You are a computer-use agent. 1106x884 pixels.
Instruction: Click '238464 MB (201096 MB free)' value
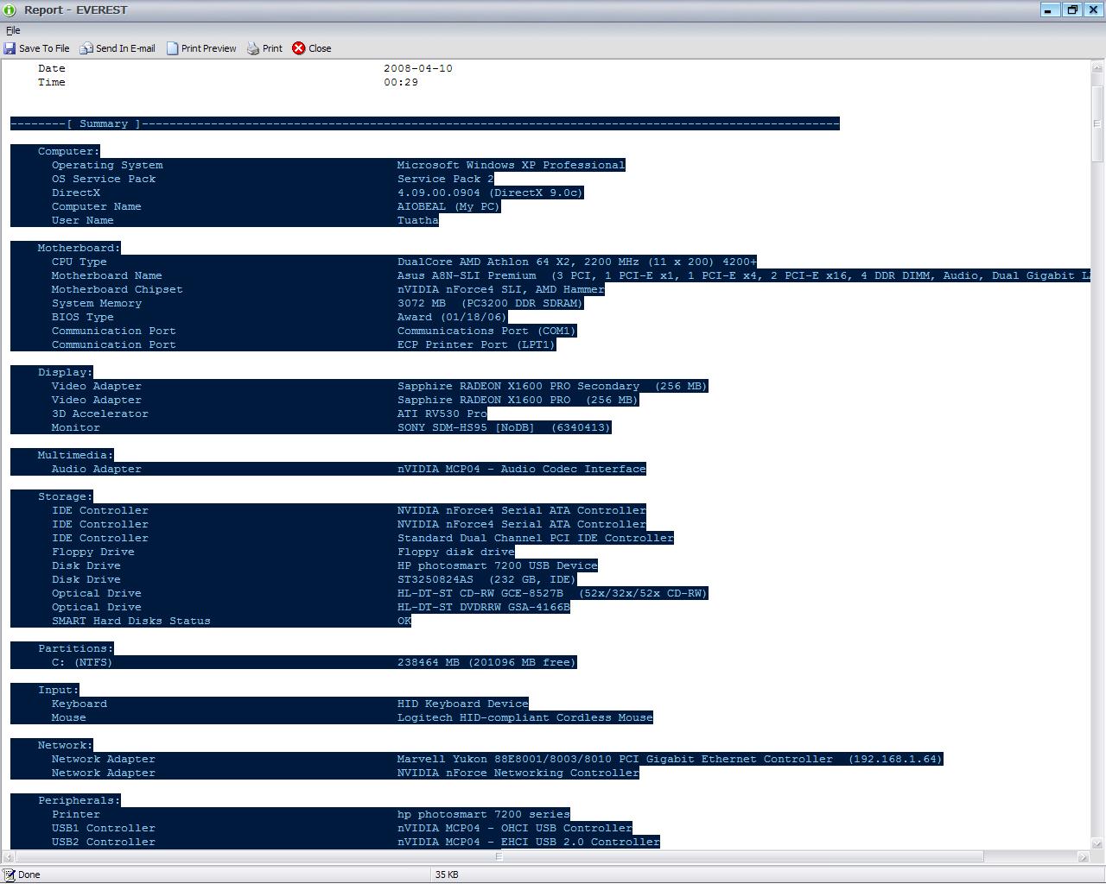point(486,662)
